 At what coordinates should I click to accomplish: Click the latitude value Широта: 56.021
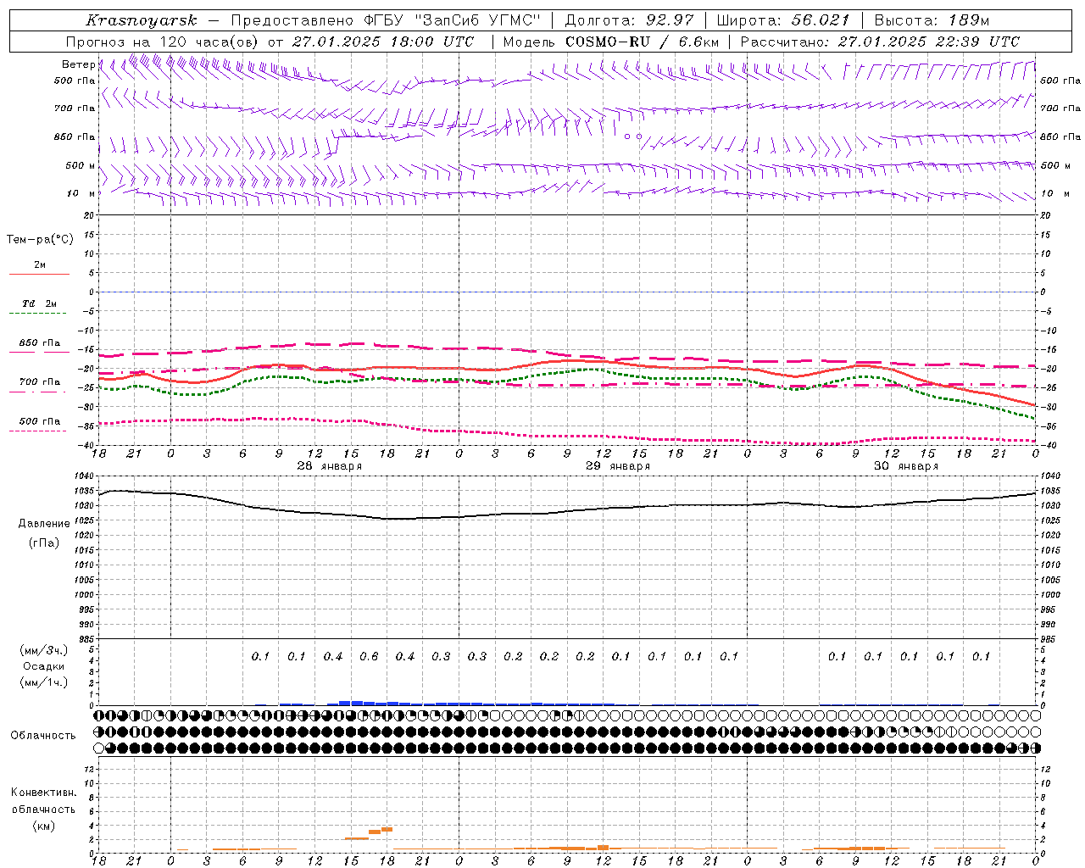pos(783,20)
